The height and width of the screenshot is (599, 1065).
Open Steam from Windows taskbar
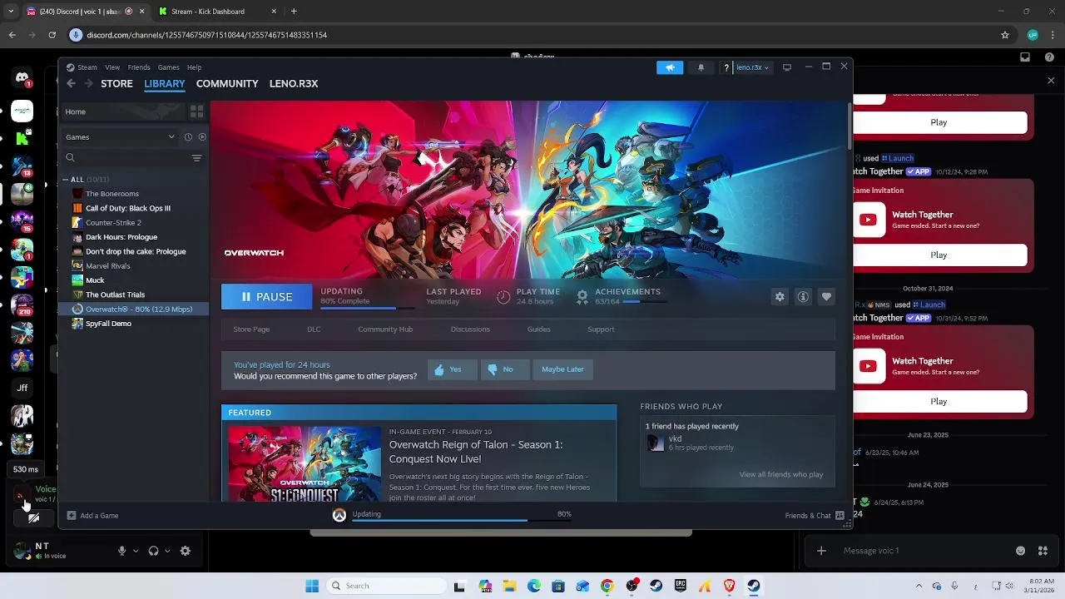(754, 586)
